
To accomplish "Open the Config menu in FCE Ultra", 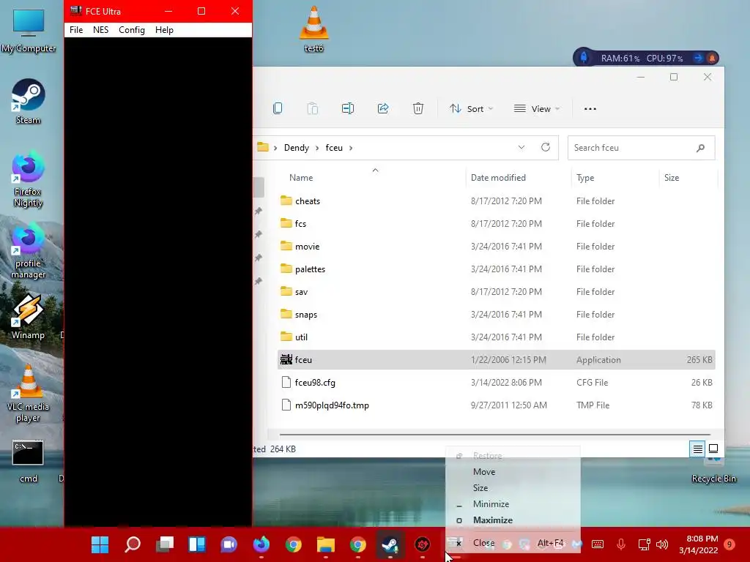I will (x=132, y=29).
